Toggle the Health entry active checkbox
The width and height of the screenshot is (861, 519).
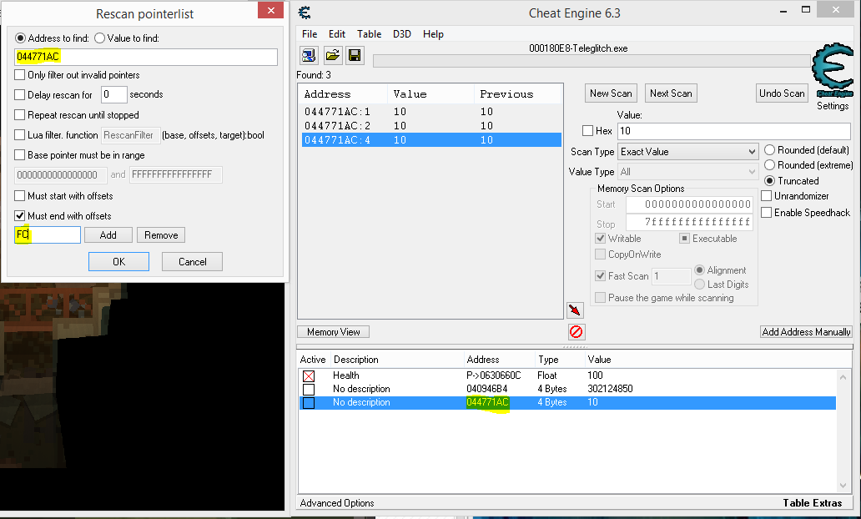point(309,375)
